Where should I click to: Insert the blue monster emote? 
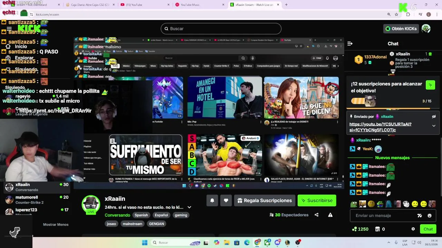pos(388,204)
